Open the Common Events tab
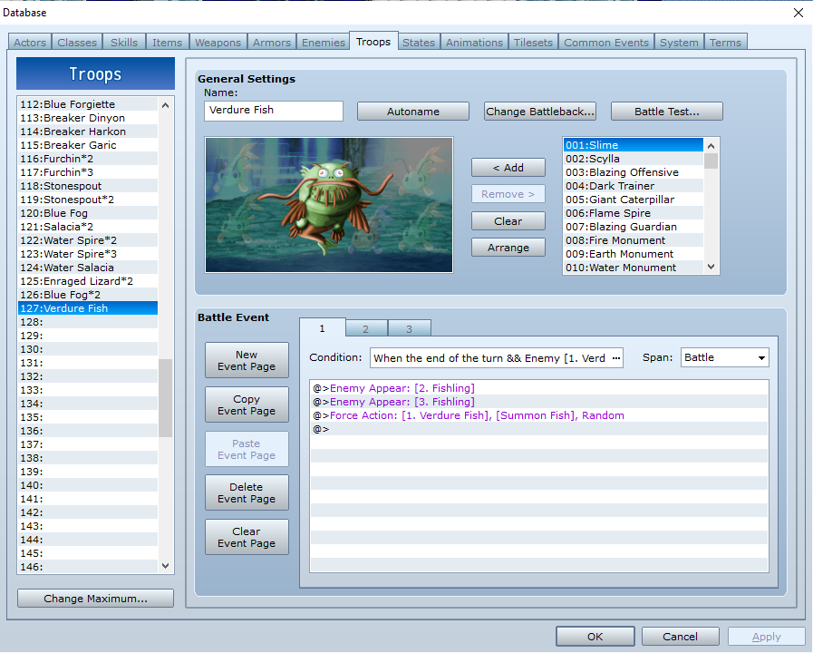The height and width of the screenshot is (653, 813). (605, 43)
